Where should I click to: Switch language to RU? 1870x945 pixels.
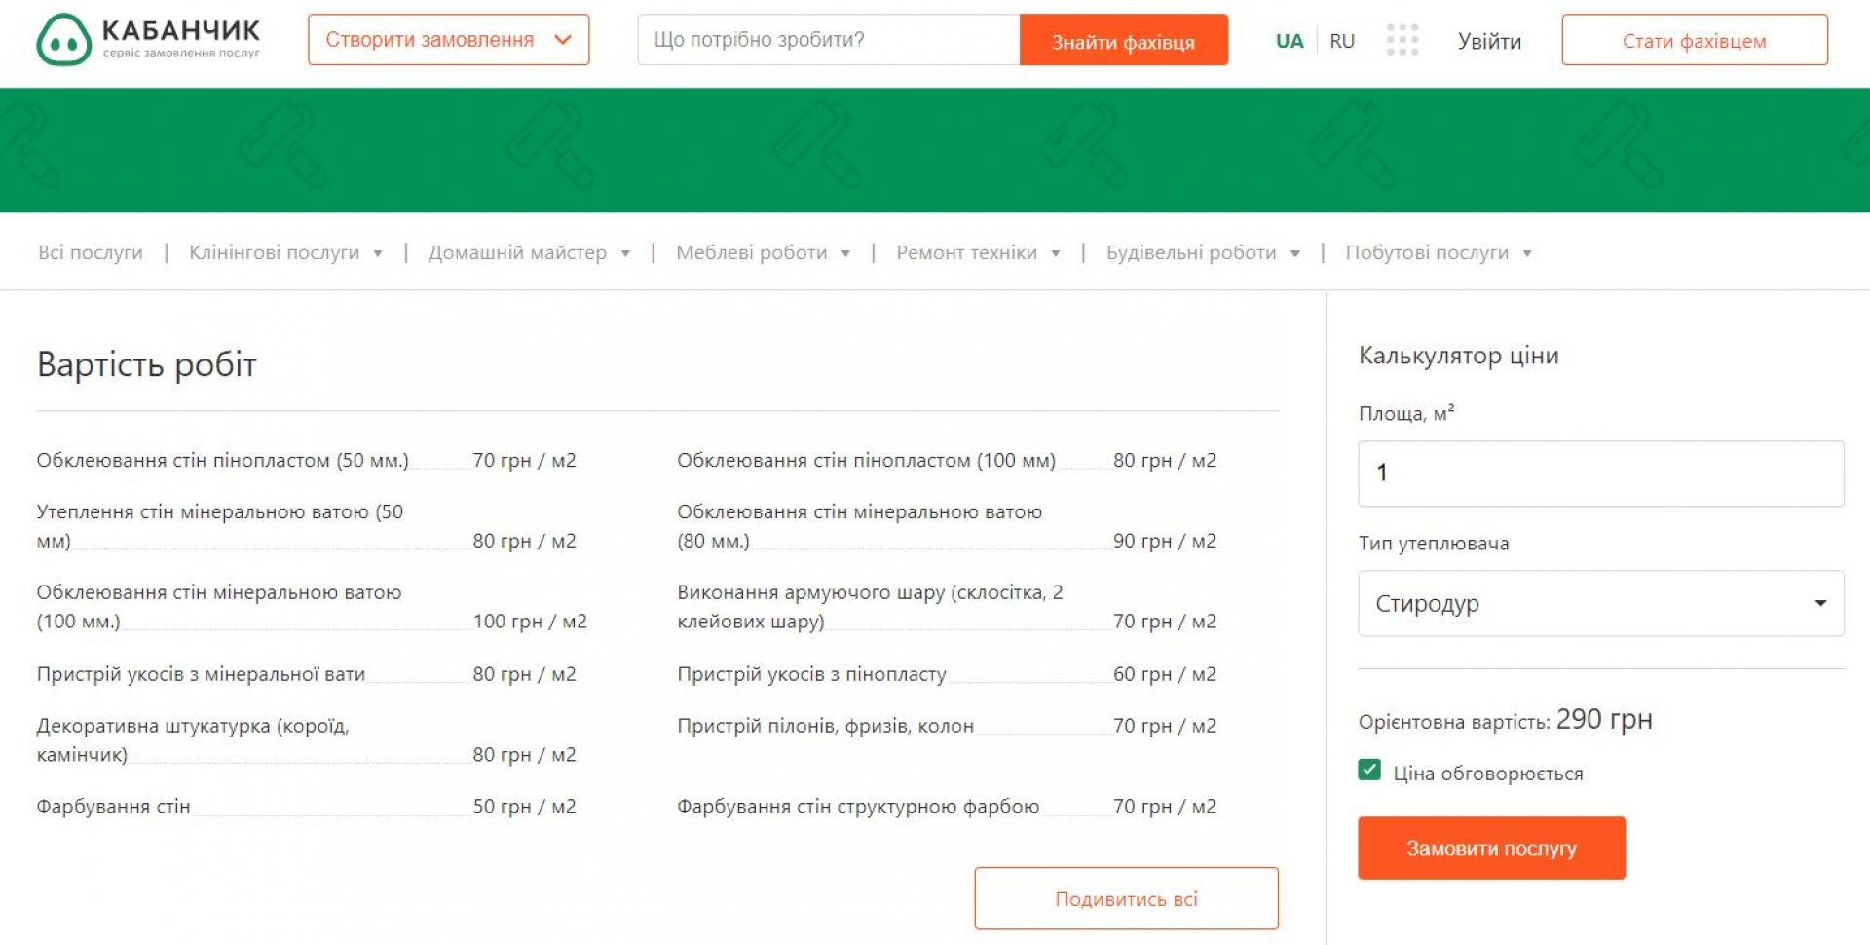point(1341,41)
